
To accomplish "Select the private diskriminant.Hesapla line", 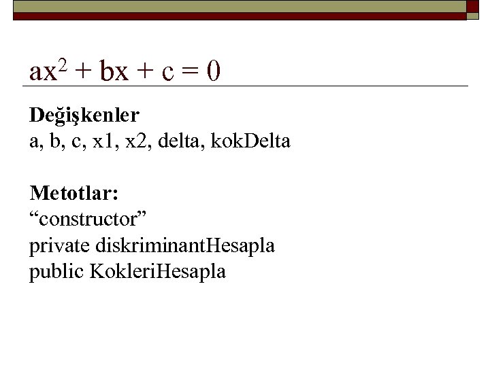I will (152, 245).
